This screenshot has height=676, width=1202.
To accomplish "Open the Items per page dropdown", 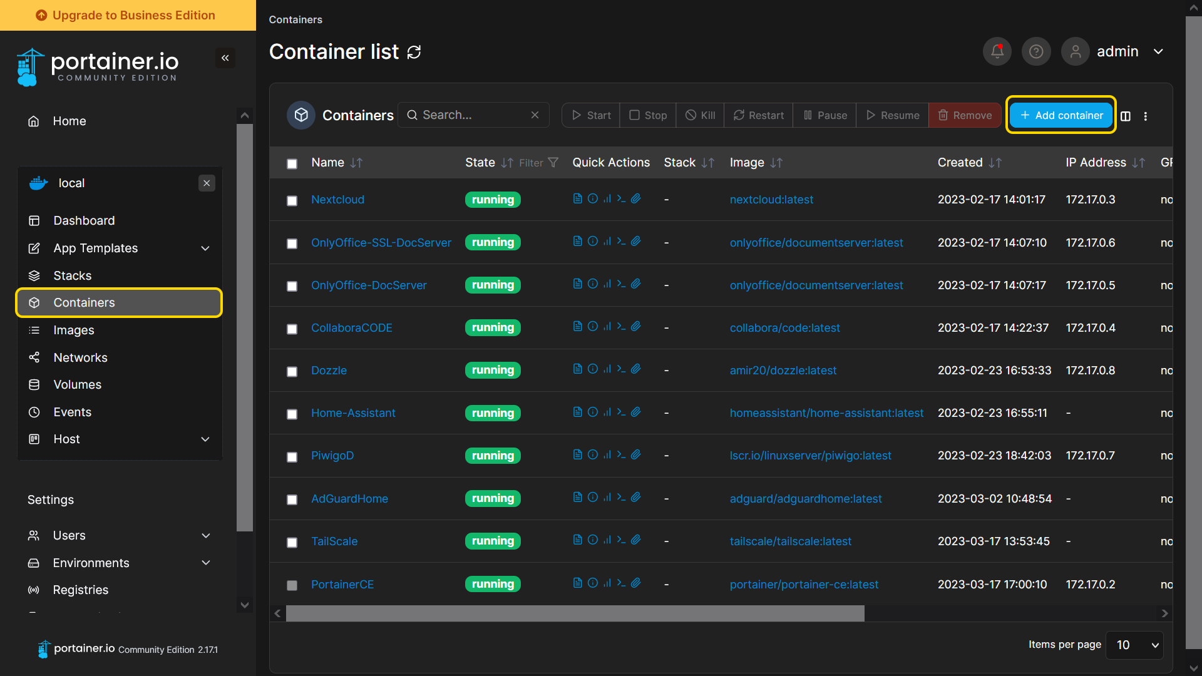I will 1134,645.
